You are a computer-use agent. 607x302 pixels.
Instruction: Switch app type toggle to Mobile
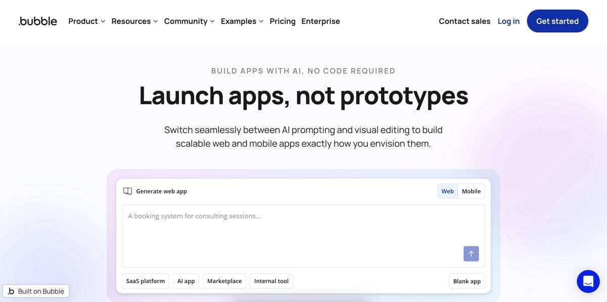point(471,191)
